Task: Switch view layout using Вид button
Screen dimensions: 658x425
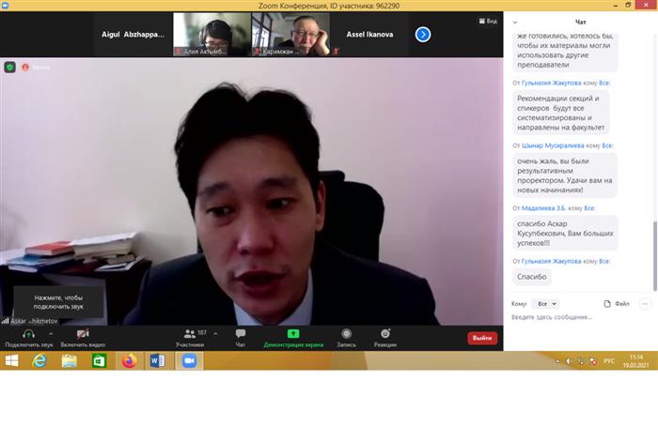Action: click(x=487, y=21)
